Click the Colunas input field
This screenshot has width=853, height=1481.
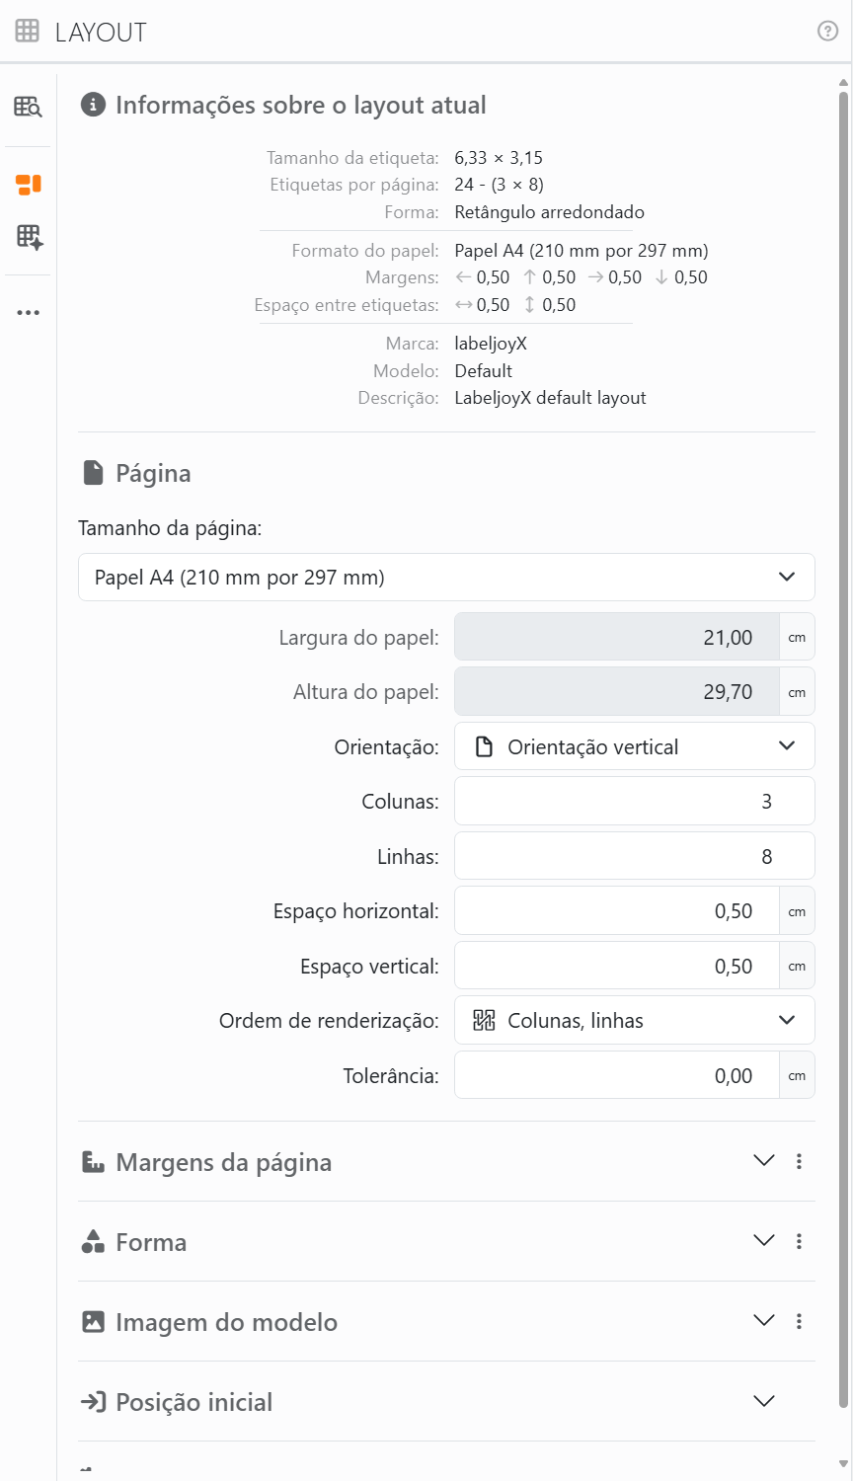(635, 802)
